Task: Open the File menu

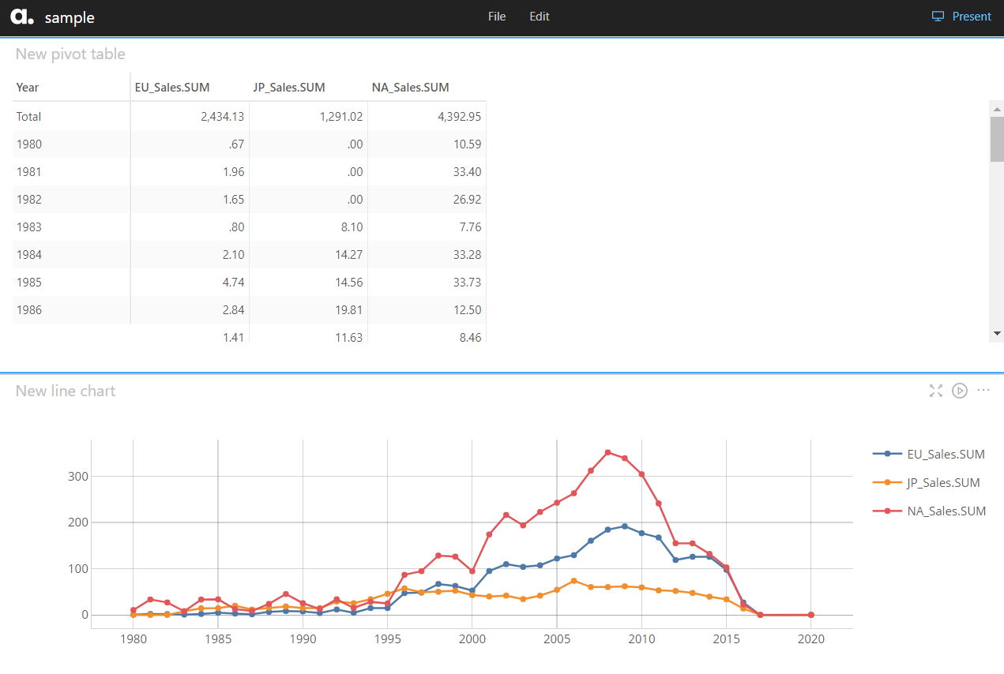Action: tap(497, 17)
